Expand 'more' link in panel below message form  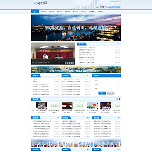[x=119, y=118]
